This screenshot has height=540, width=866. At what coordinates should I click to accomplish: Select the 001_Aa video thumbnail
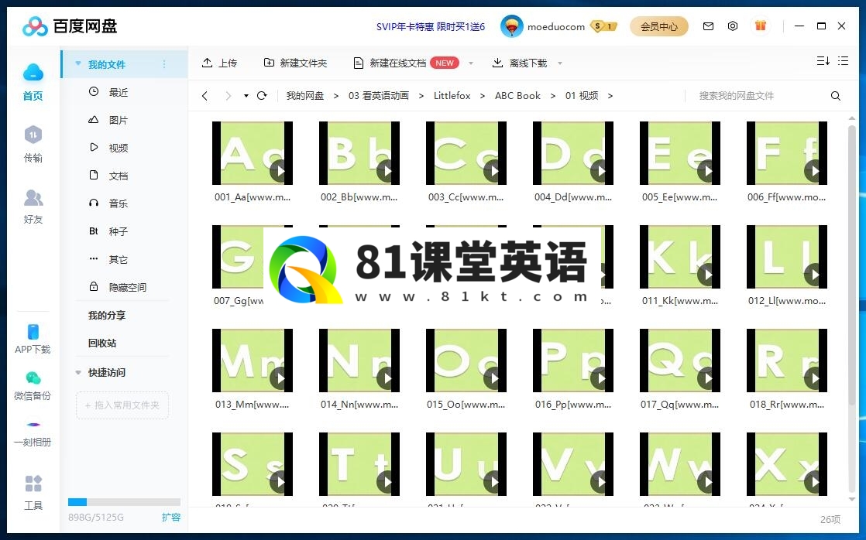253,153
